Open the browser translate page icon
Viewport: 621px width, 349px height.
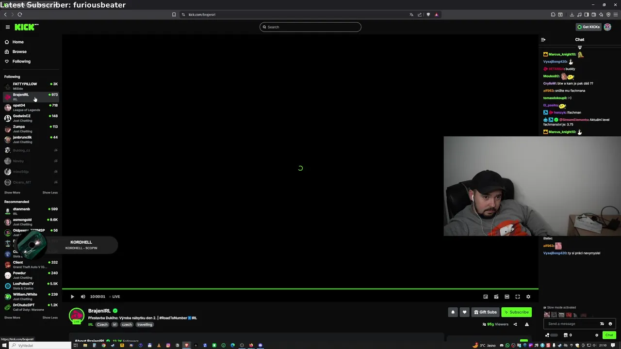point(411,15)
